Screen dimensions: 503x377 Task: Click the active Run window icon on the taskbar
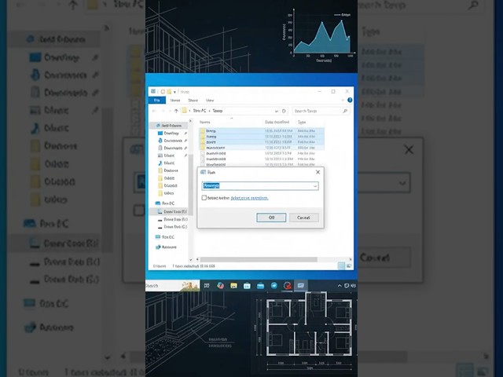(300, 285)
